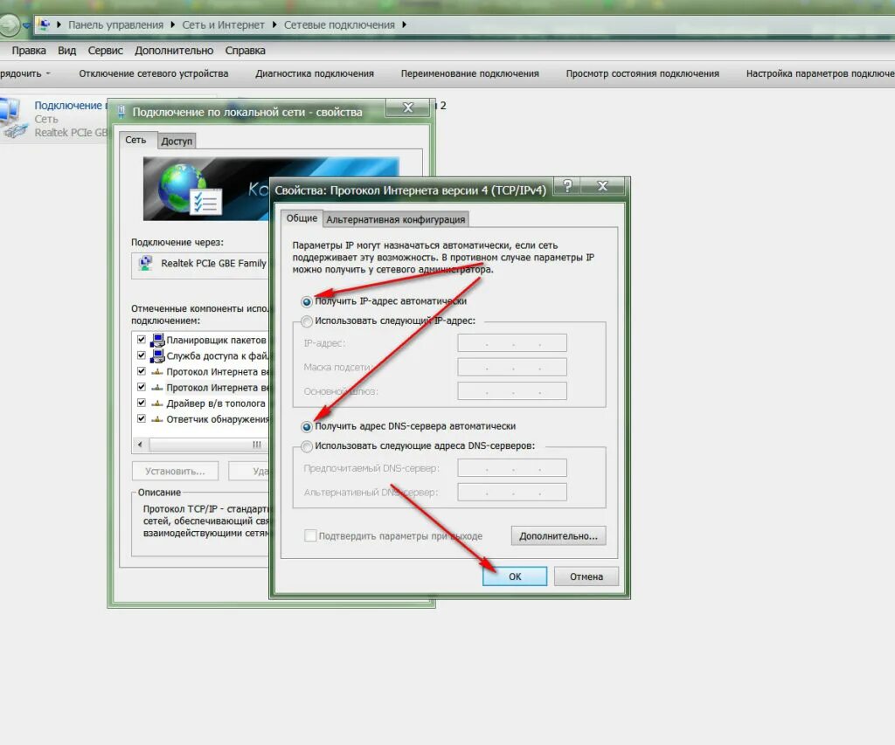Uncheck the 'Драйвер в/в тополога' checkbox

pyautogui.click(x=142, y=403)
